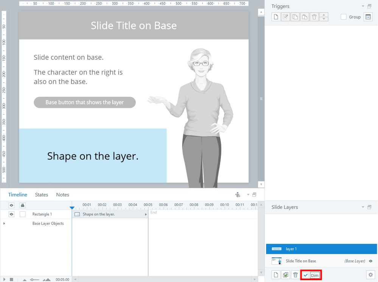378x282 pixels.
Task: Create a new trigger in Triggers panel
Action: (x=276, y=17)
